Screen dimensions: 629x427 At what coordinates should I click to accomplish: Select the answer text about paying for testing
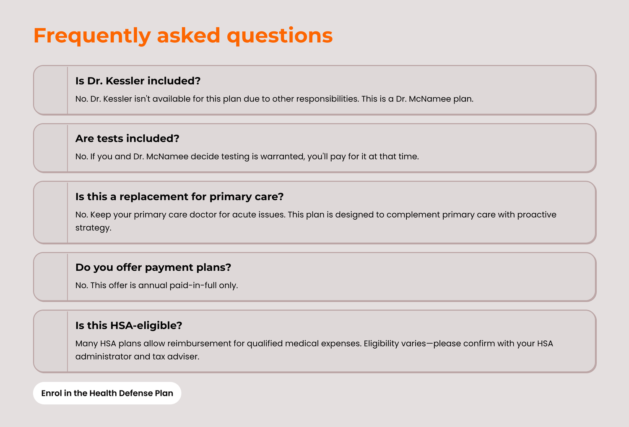coord(247,157)
